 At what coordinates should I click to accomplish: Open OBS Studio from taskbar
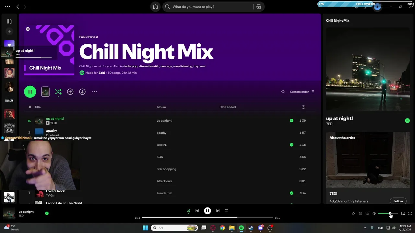click(x=270, y=228)
